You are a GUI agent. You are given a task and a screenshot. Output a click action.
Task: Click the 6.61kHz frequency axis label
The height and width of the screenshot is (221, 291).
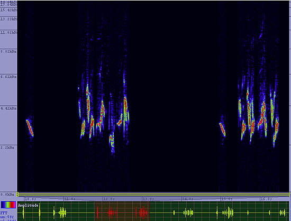(8, 77)
